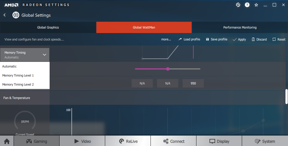288x146 pixels.
Task: Click the first N/A value field
Action: pos(142,83)
